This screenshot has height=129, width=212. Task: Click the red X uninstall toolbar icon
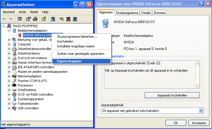click(x=69, y=19)
